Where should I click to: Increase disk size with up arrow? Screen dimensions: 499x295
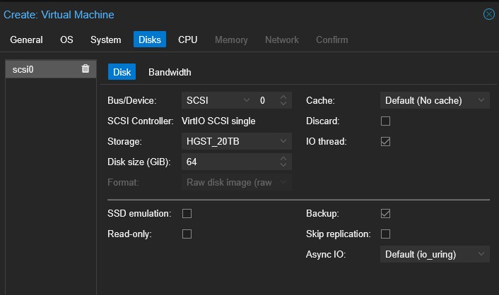(283, 158)
